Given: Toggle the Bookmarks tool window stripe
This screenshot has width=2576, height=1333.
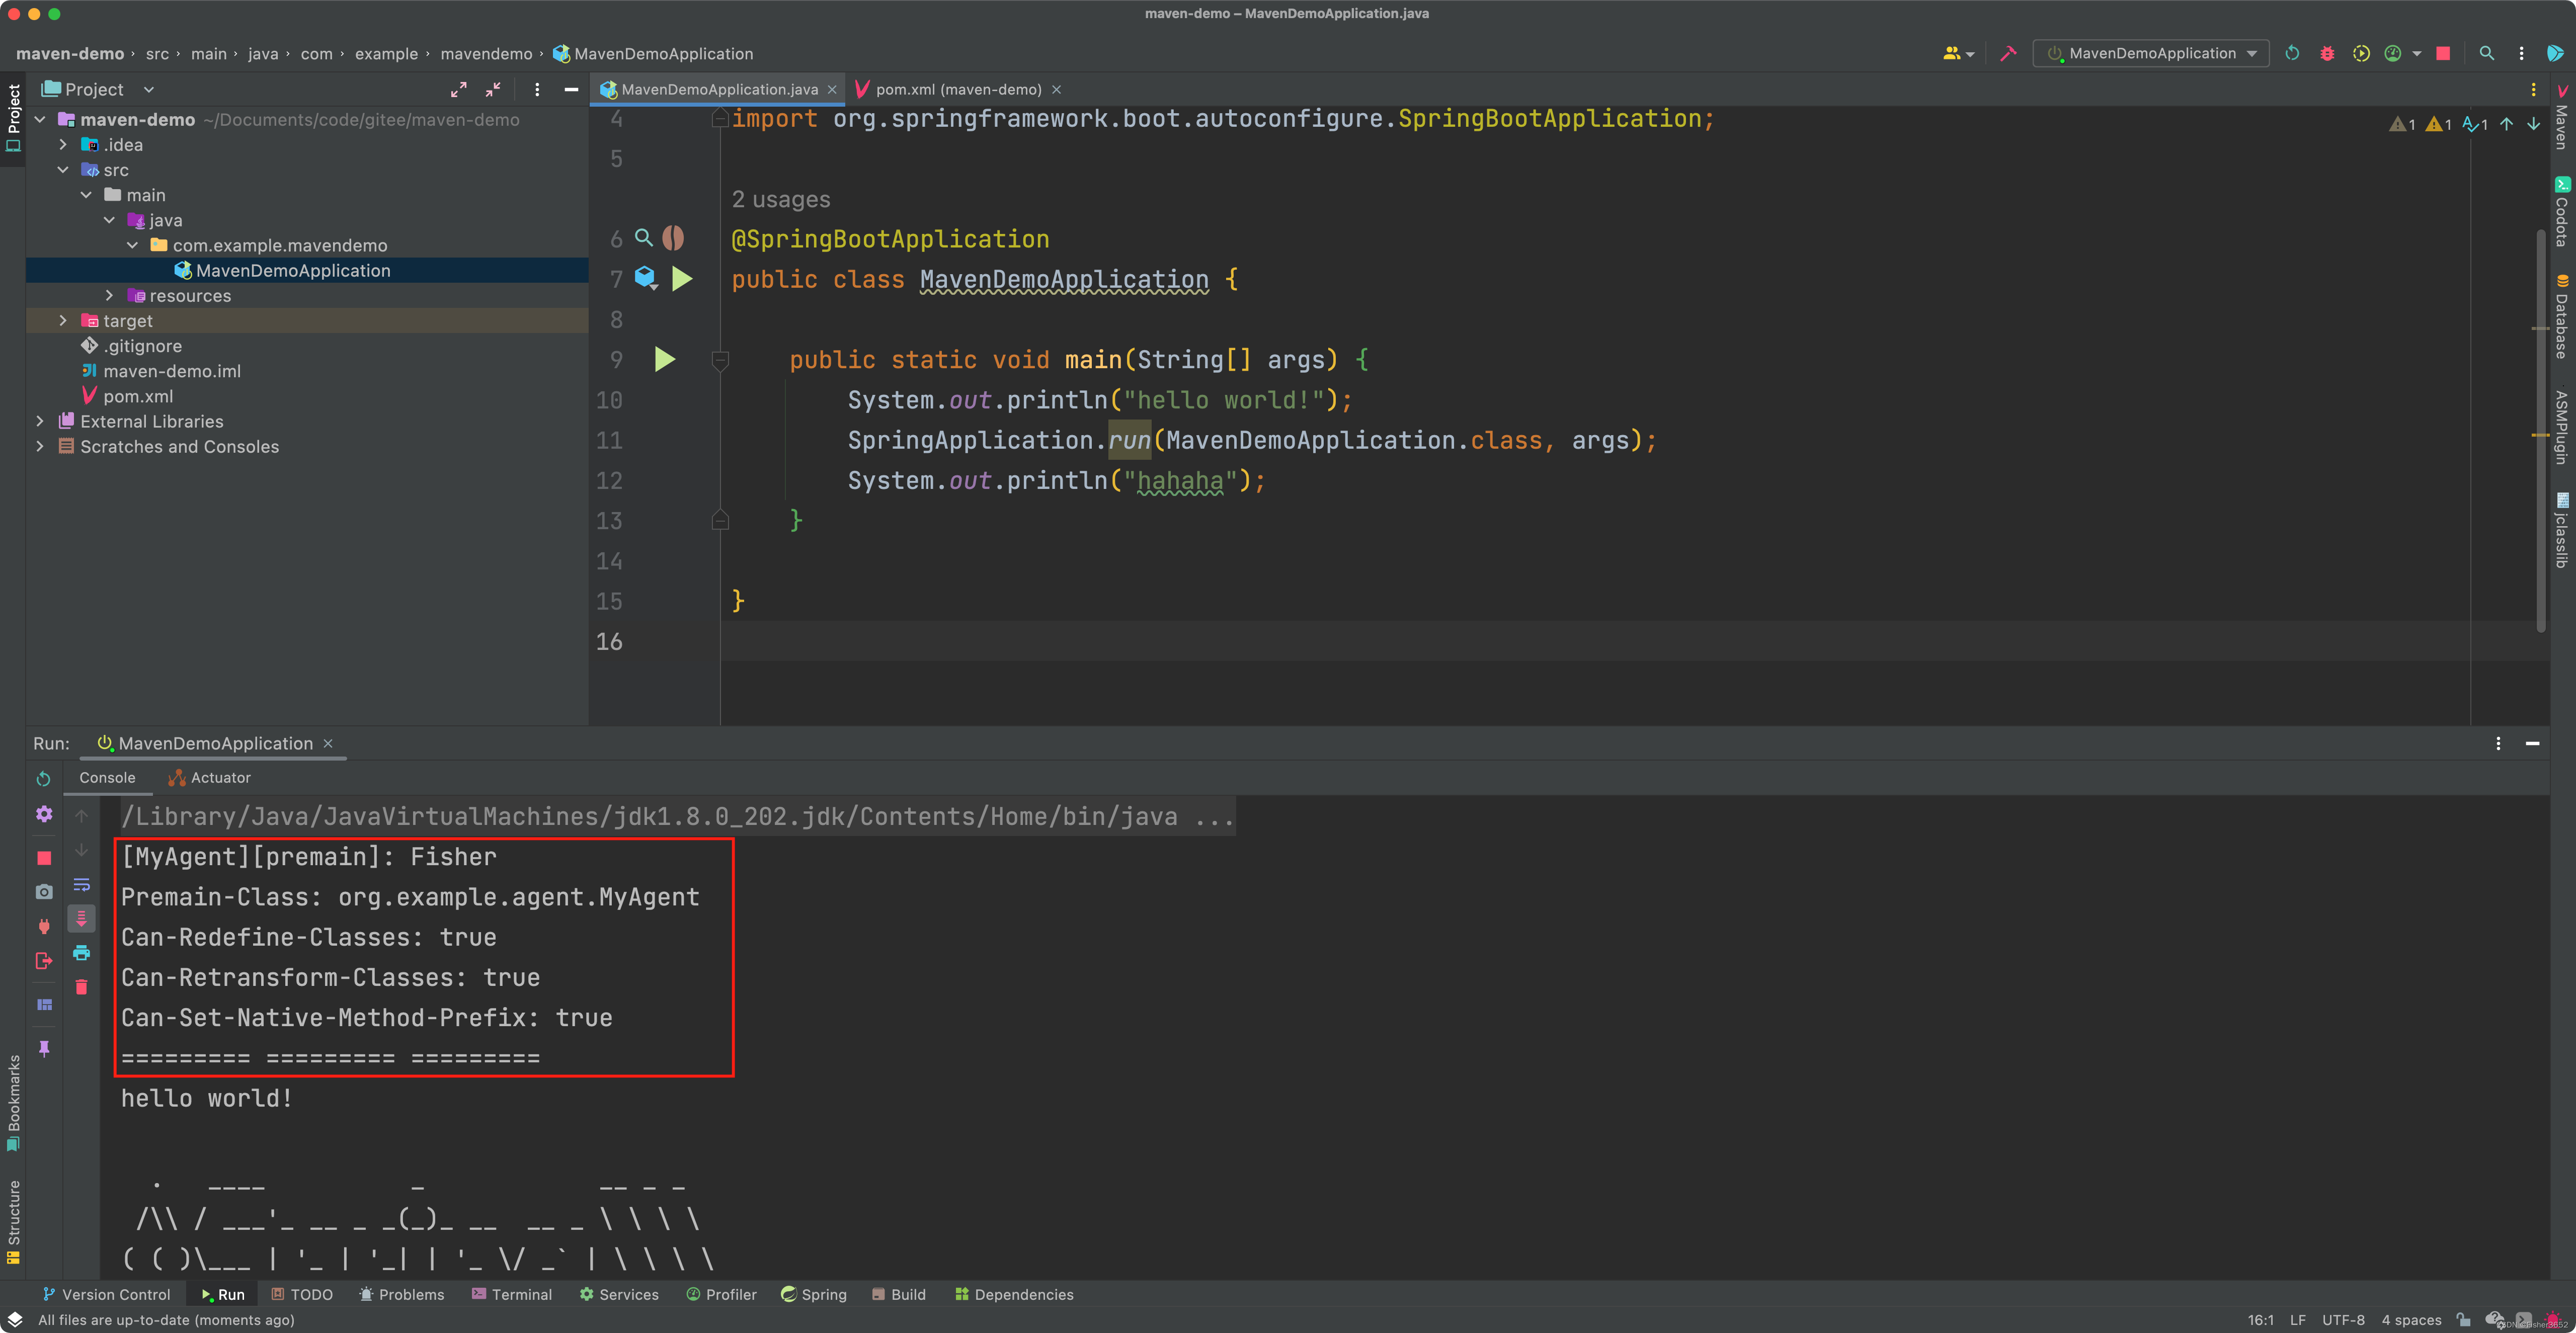Looking at the screenshot, I should (x=13, y=1104).
